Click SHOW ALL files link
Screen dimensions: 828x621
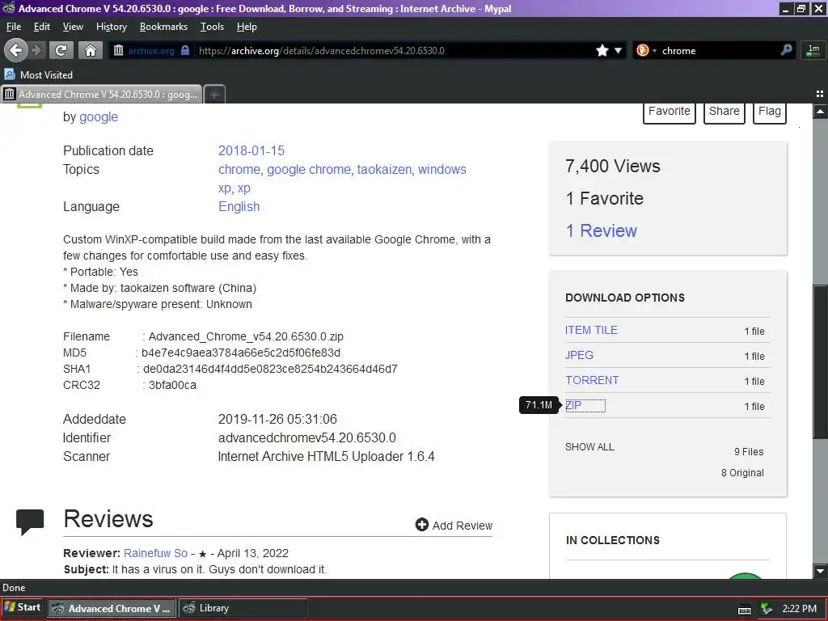coord(589,447)
